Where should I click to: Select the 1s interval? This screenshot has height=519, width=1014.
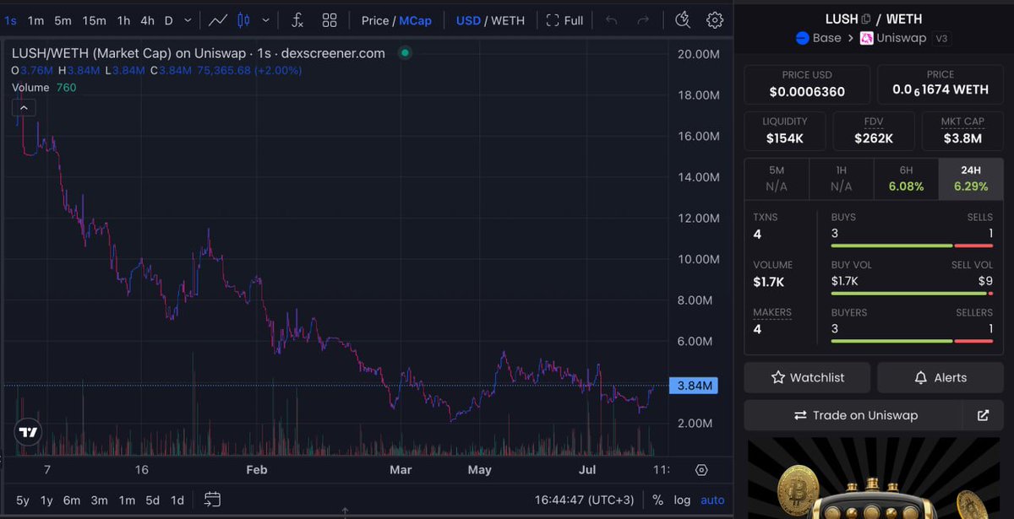tap(10, 20)
